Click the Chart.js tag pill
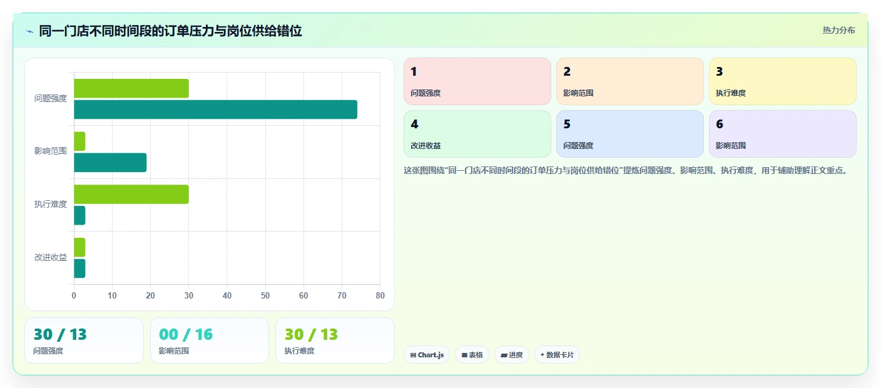The height and width of the screenshot is (388, 881). [x=427, y=355]
